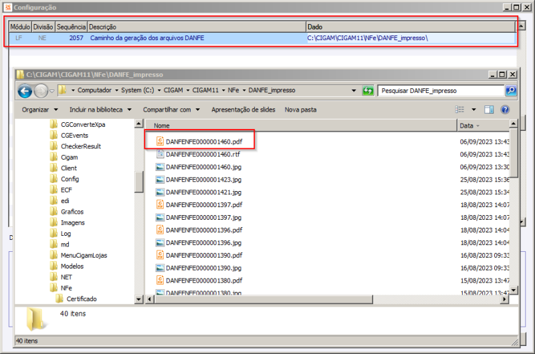Viewport: 535px width, 354px height.
Task: Select the CheckerResult folder in tree
Action: click(76, 146)
